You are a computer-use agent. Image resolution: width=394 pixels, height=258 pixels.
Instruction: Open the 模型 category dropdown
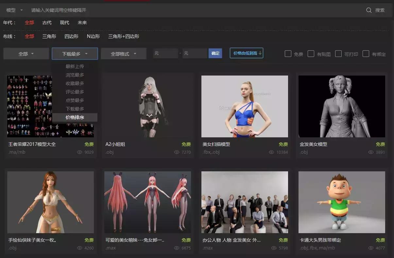click(13, 10)
